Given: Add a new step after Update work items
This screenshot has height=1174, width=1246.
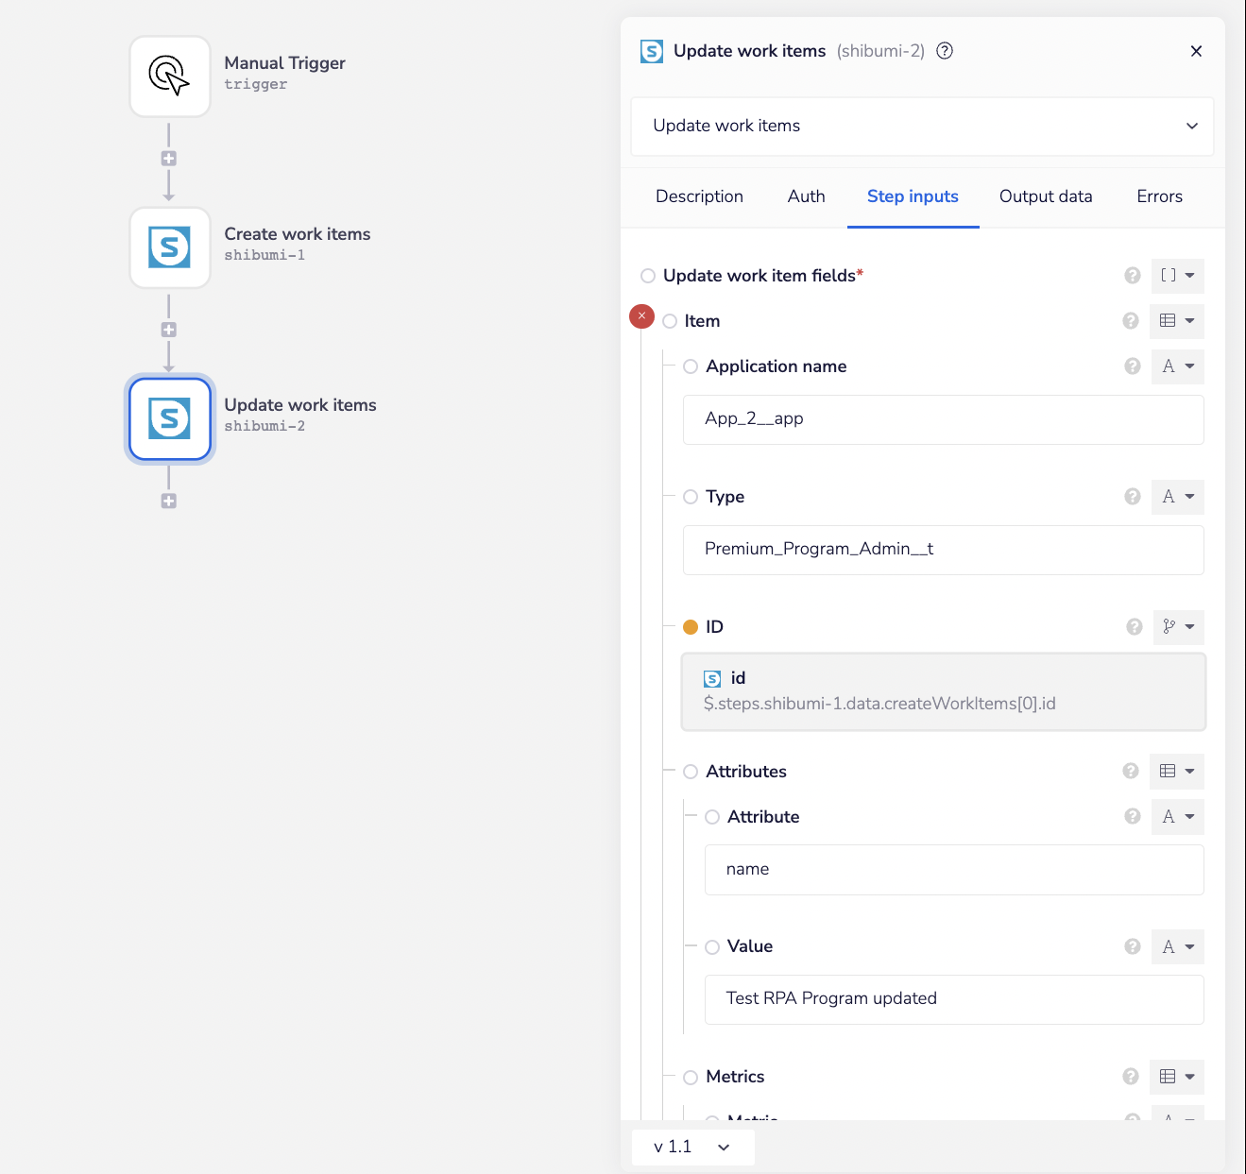Looking at the screenshot, I should coord(169,501).
